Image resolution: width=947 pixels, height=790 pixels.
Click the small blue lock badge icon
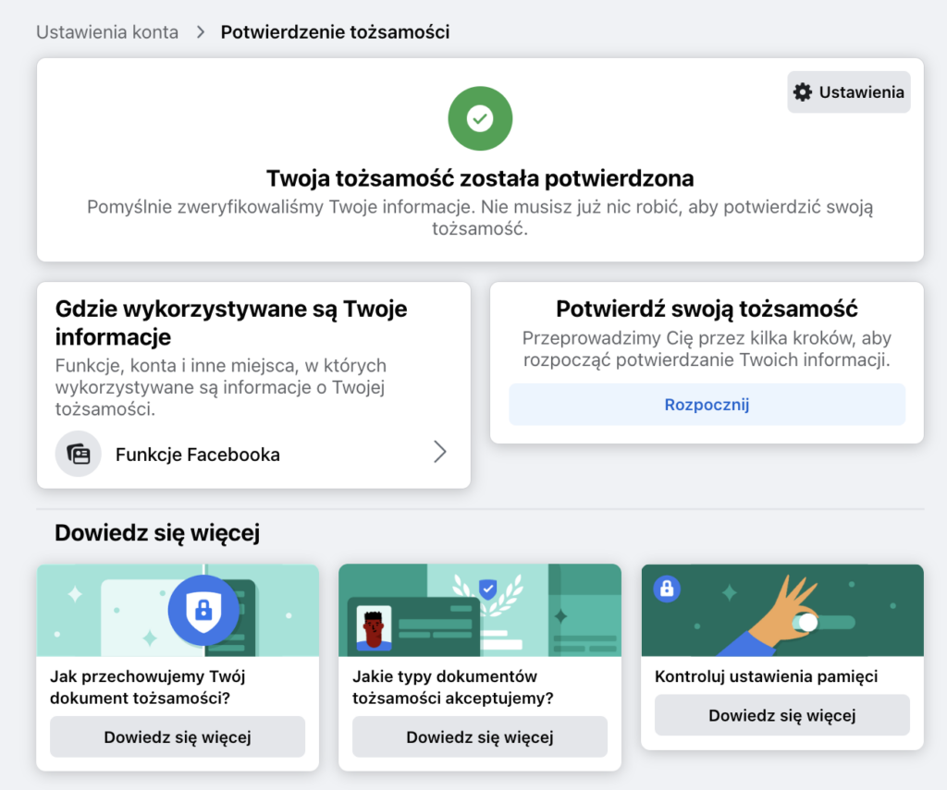pyautogui.click(x=667, y=589)
